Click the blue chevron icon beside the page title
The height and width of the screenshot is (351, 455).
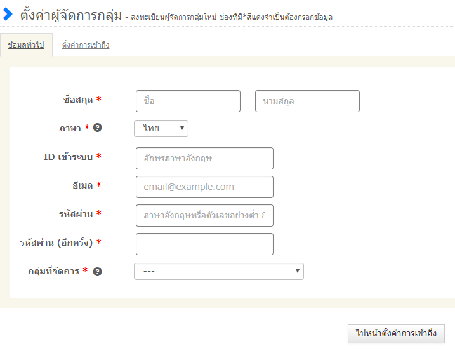click(8, 14)
